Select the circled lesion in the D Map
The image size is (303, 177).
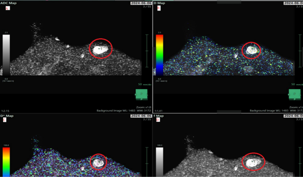251,50
